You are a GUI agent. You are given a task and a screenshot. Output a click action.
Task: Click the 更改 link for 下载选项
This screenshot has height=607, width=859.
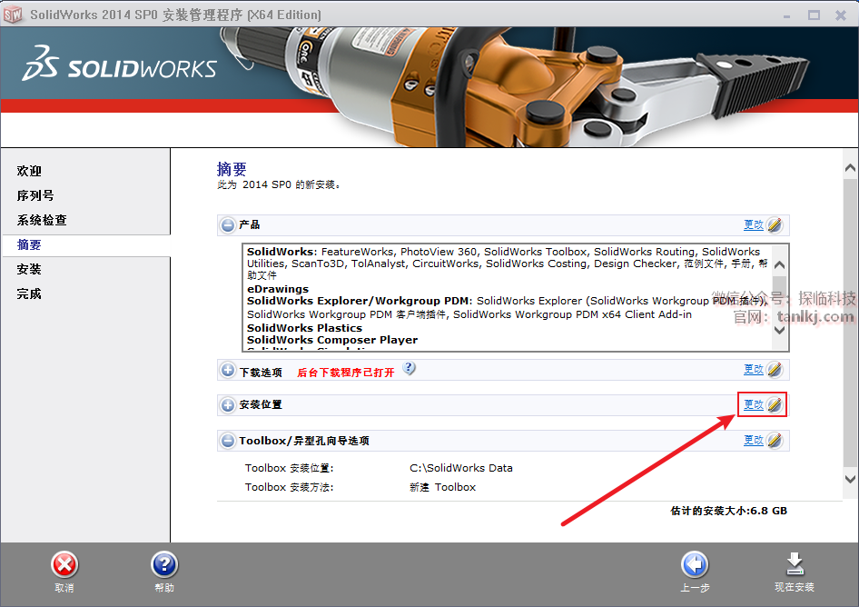(x=754, y=370)
